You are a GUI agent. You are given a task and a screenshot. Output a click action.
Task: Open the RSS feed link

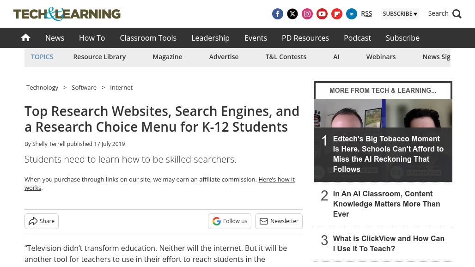click(x=366, y=13)
